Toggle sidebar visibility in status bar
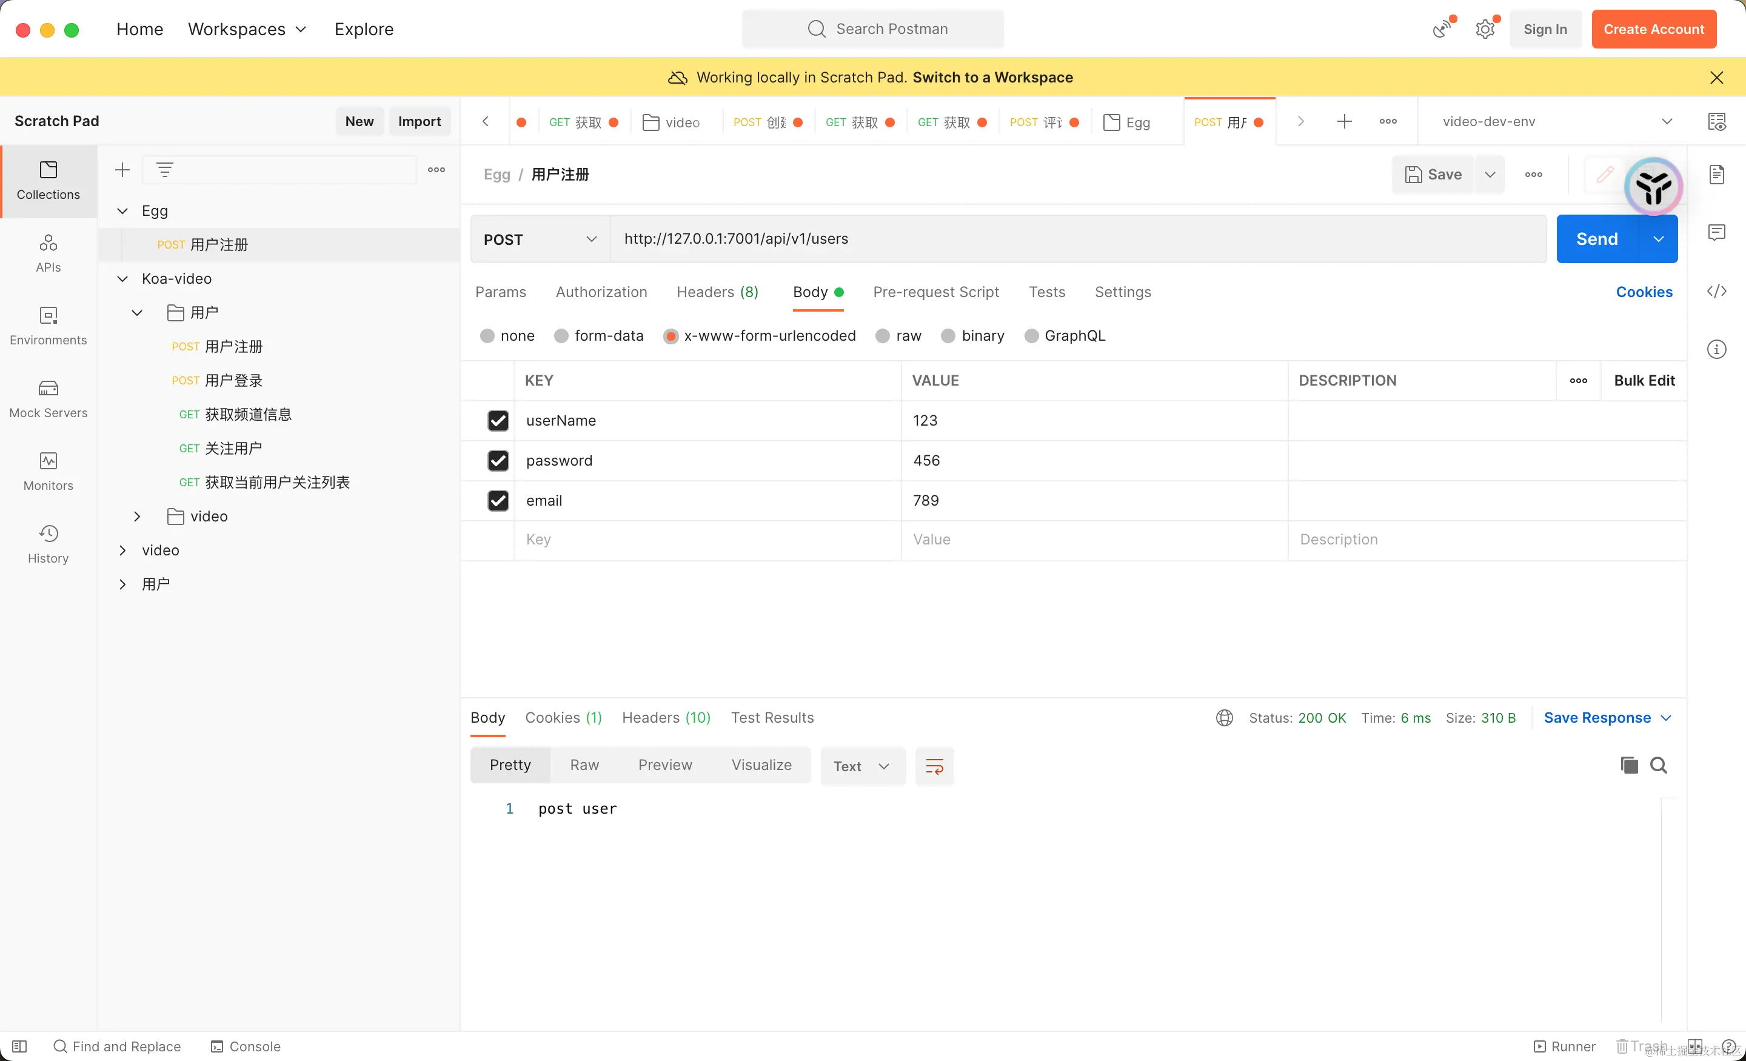 click(x=20, y=1046)
